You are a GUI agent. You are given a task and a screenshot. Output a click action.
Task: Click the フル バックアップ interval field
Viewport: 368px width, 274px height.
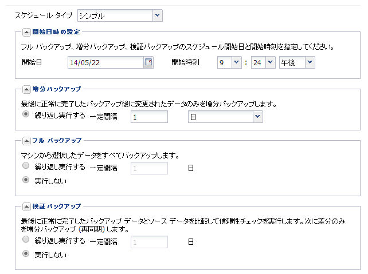click(x=148, y=168)
